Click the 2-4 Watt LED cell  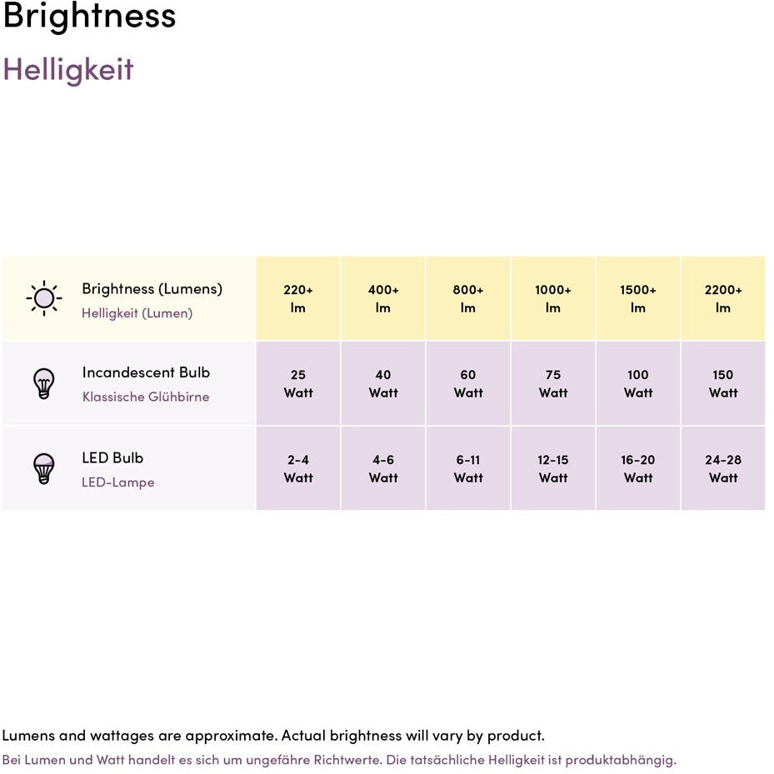click(298, 468)
